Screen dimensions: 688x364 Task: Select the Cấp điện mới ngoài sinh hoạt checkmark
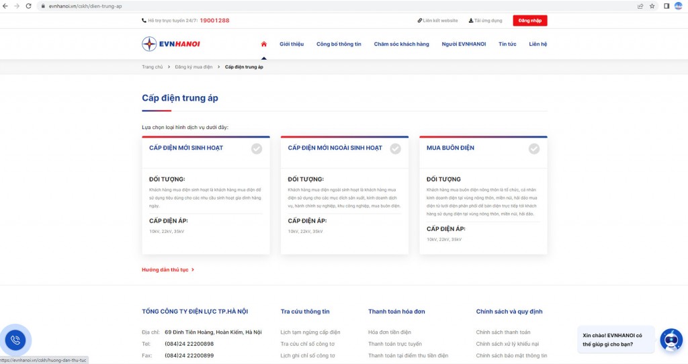pos(395,148)
